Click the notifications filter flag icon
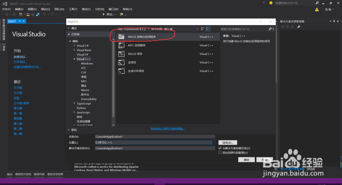Image resolution: width=342 pixels, height=185 pixels. pos(264,3)
